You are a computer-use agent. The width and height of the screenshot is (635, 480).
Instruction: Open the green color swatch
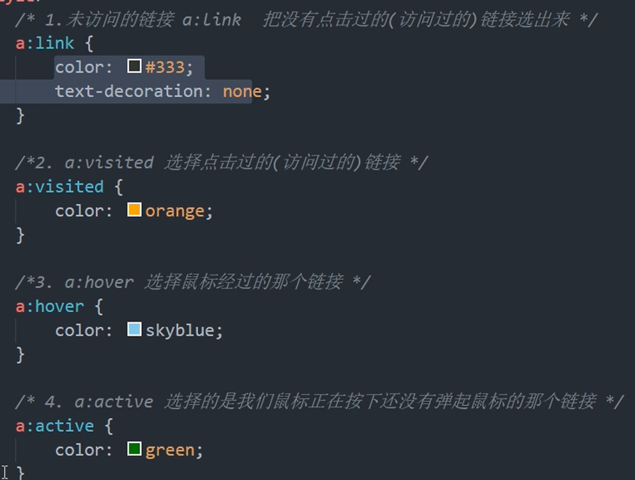(135, 449)
